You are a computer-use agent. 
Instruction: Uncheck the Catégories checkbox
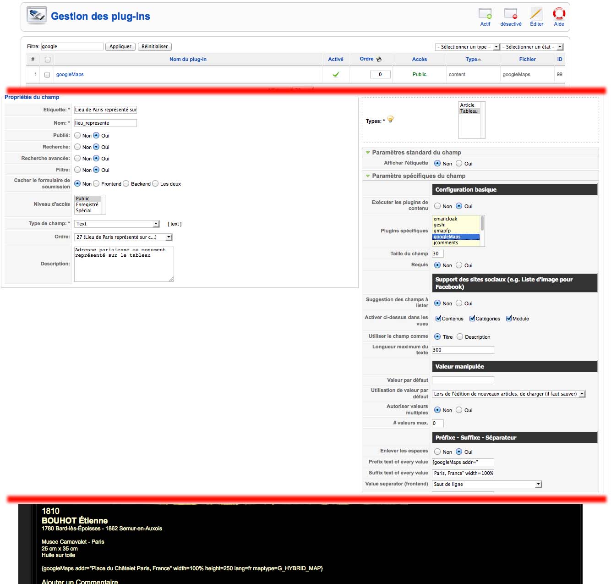tap(472, 319)
